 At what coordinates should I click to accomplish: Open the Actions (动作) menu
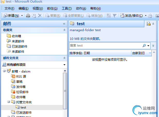[x=81, y=8]
